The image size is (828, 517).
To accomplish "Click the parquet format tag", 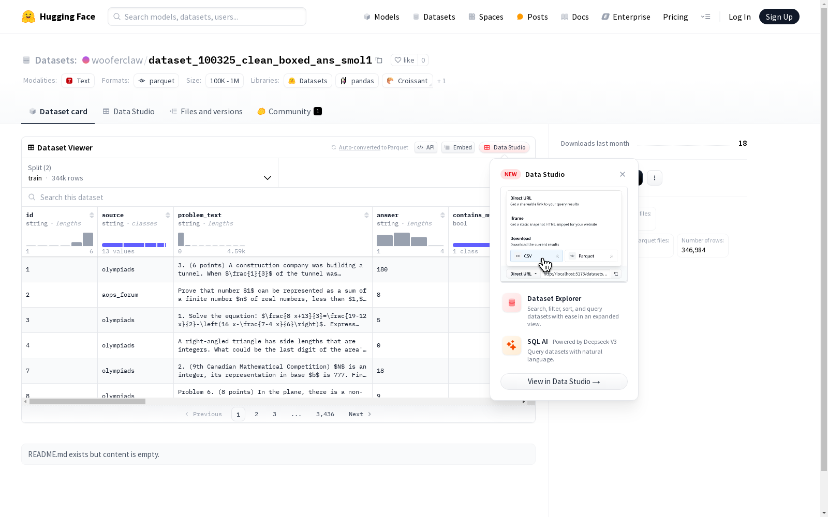I will (x=156, y=81).
